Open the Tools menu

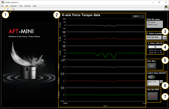coord(20,6)
